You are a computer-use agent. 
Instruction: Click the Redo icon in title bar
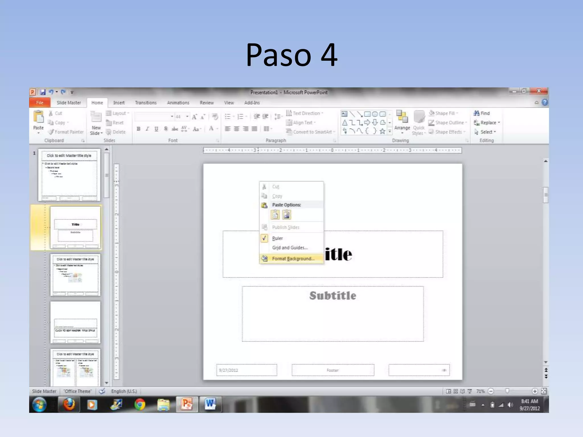(63, 92)
